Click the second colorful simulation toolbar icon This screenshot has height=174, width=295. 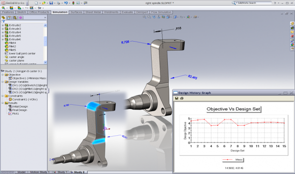(x=12, y=8)
